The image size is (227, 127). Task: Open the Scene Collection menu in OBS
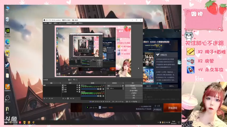pyautogui.click(x=69, y=23)
